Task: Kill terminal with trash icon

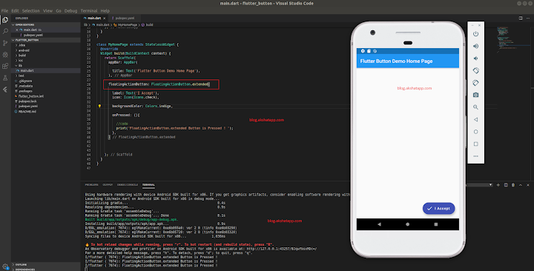Action: pyautogui.click(x=513, y=185)
